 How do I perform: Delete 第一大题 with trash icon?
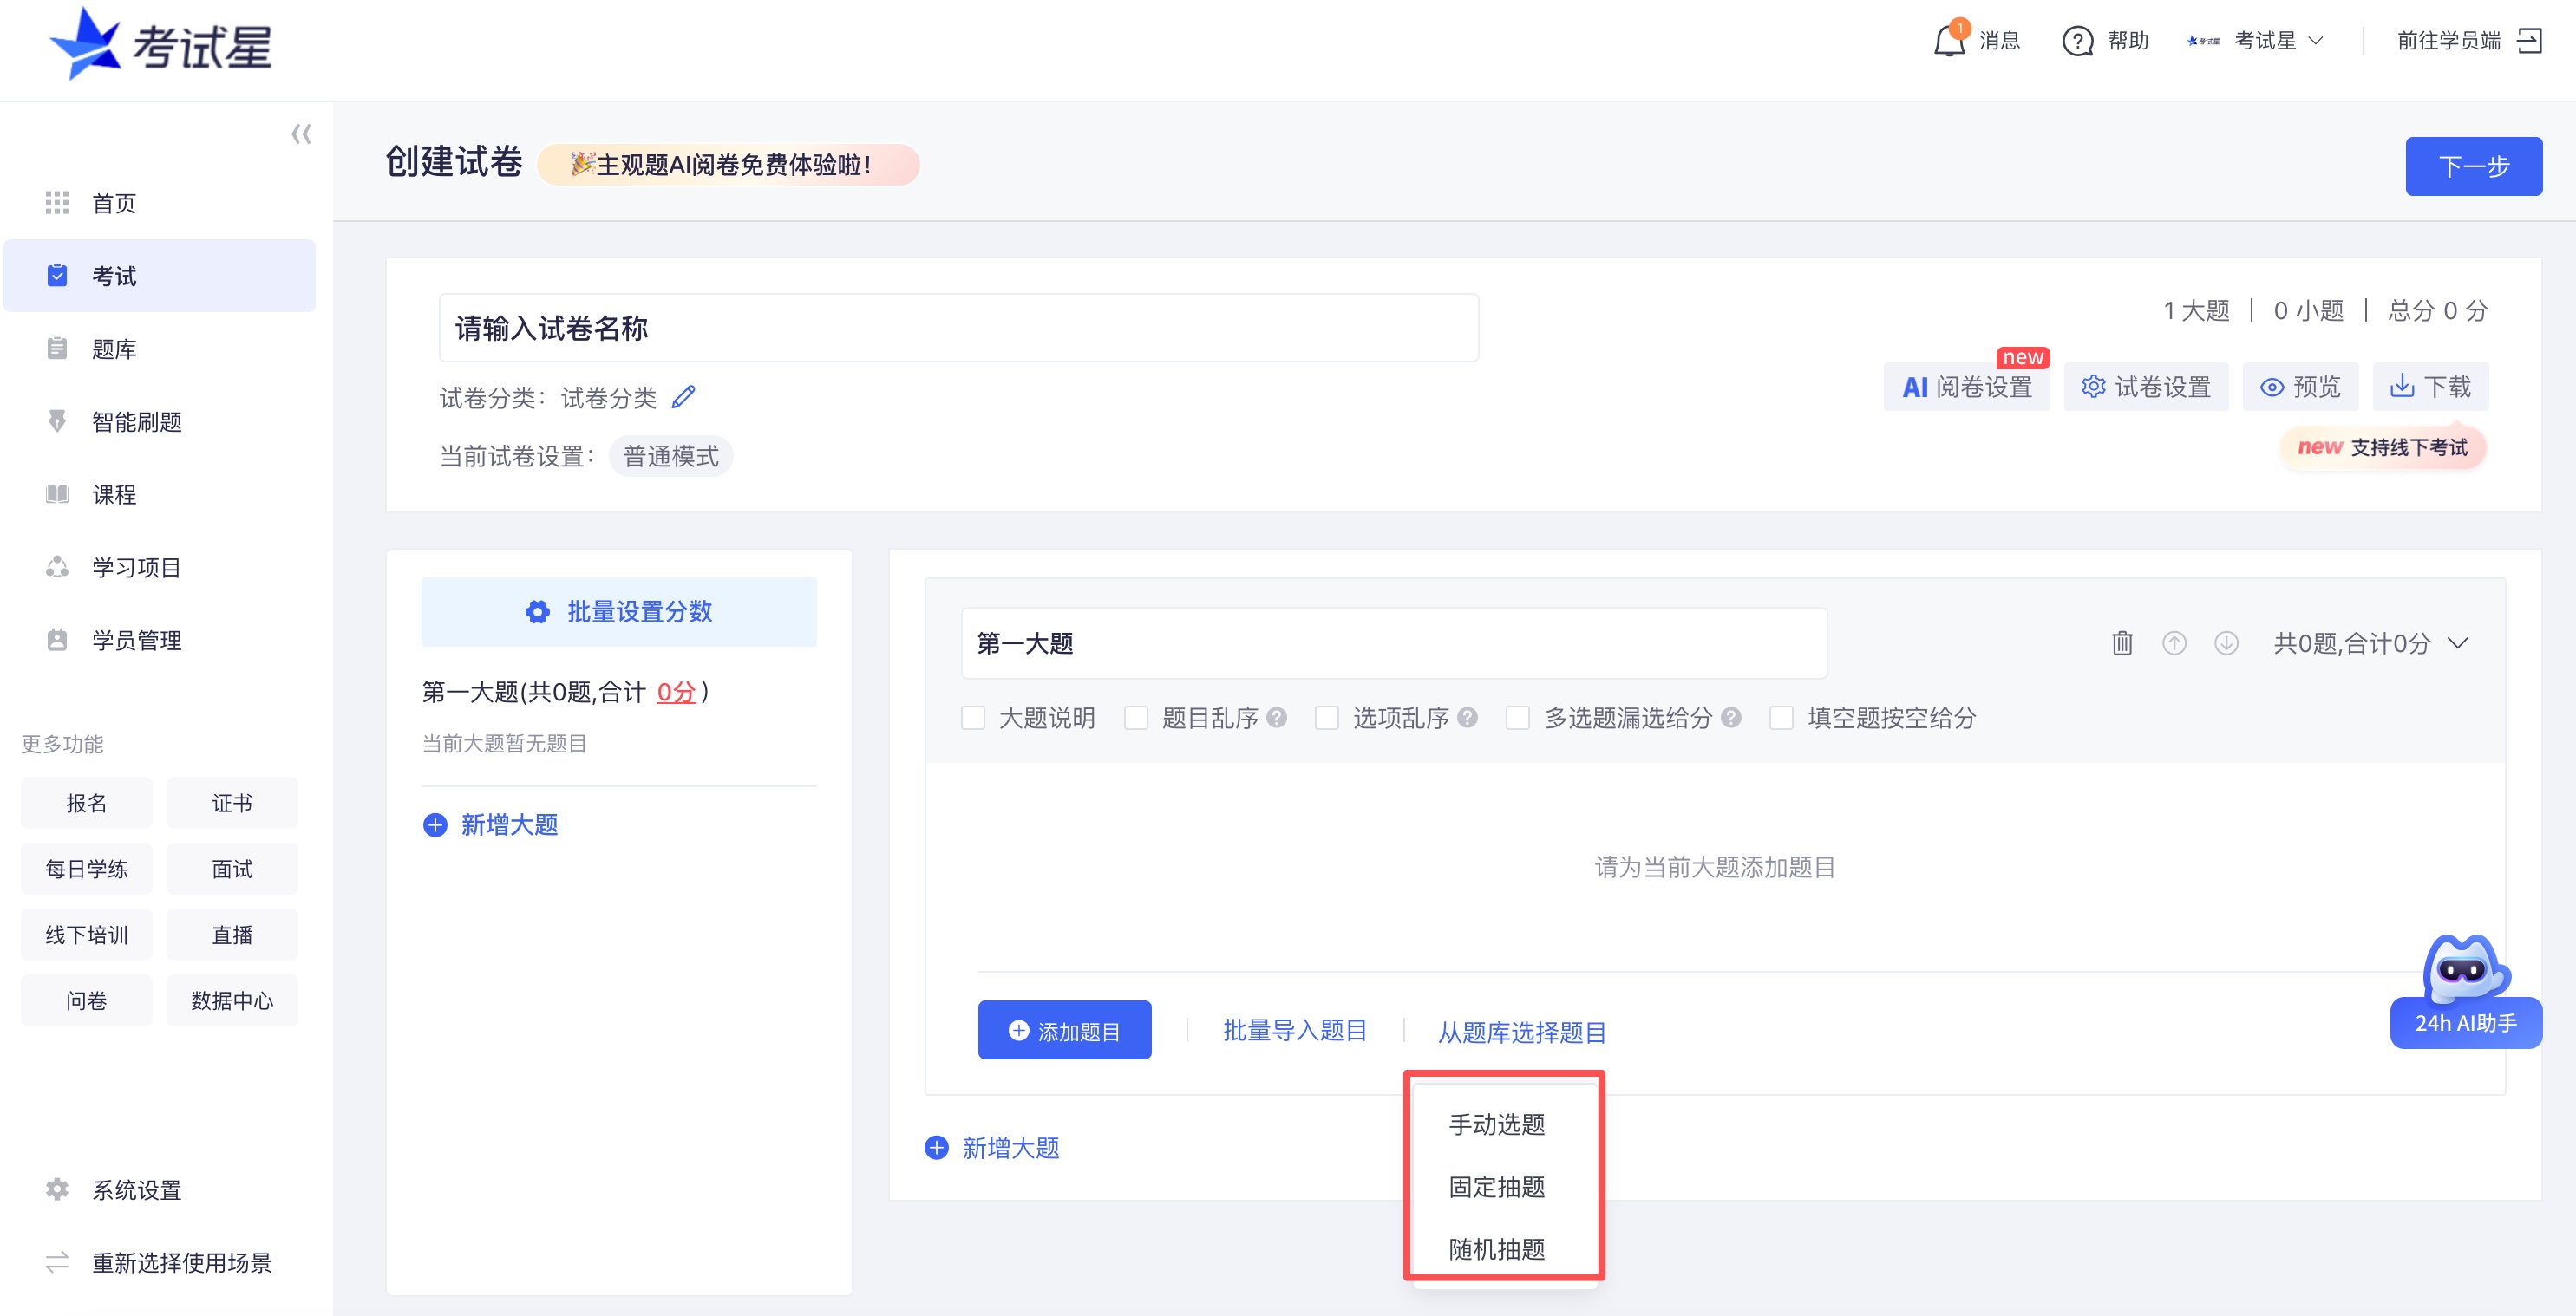pos(2122,642)
